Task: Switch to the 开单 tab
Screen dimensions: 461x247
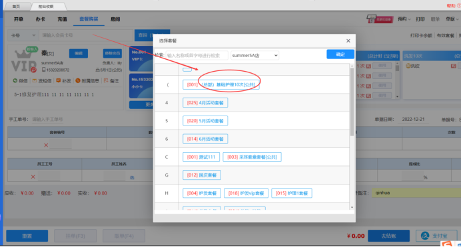Action: [18, 19]
